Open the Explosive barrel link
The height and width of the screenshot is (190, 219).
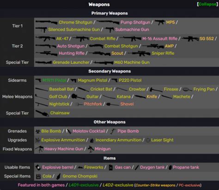click(58, 167)
